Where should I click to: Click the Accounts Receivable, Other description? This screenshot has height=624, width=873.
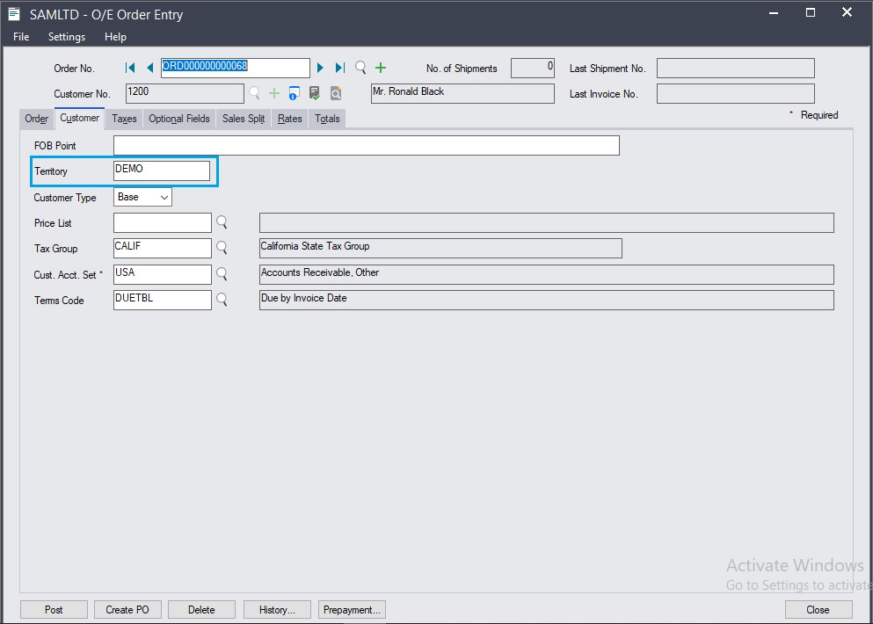(547, 274)
